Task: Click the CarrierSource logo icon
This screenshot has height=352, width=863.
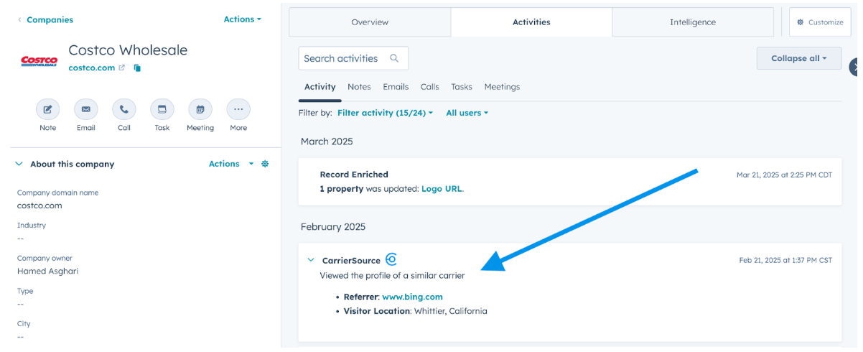Action: pyautogui.click(x=391, y=259)
